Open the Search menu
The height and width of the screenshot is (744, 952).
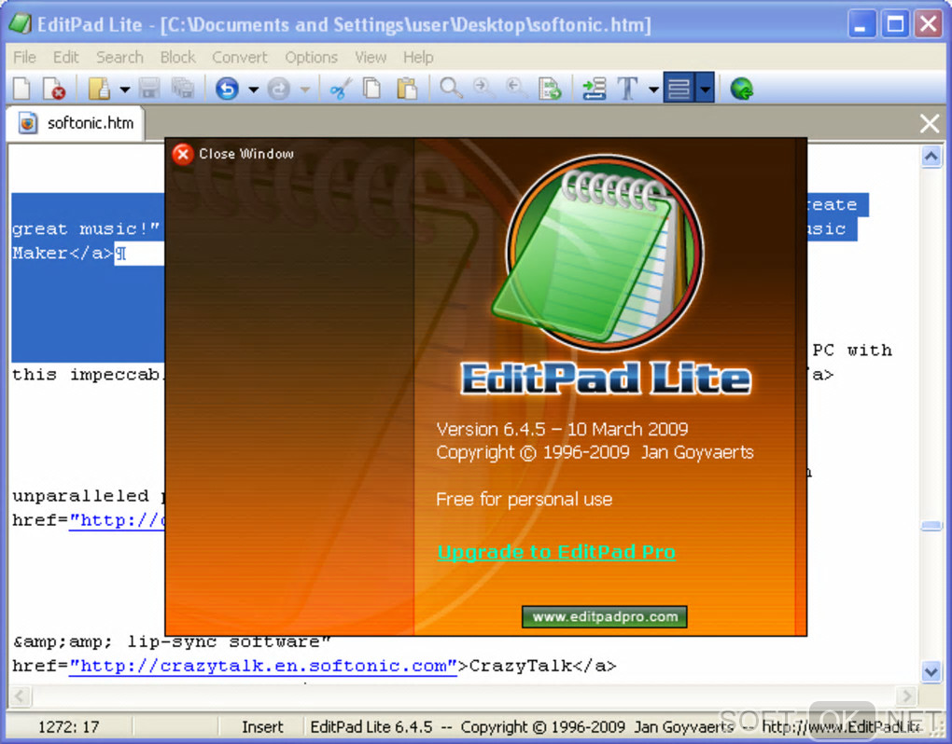click(119, 57)
